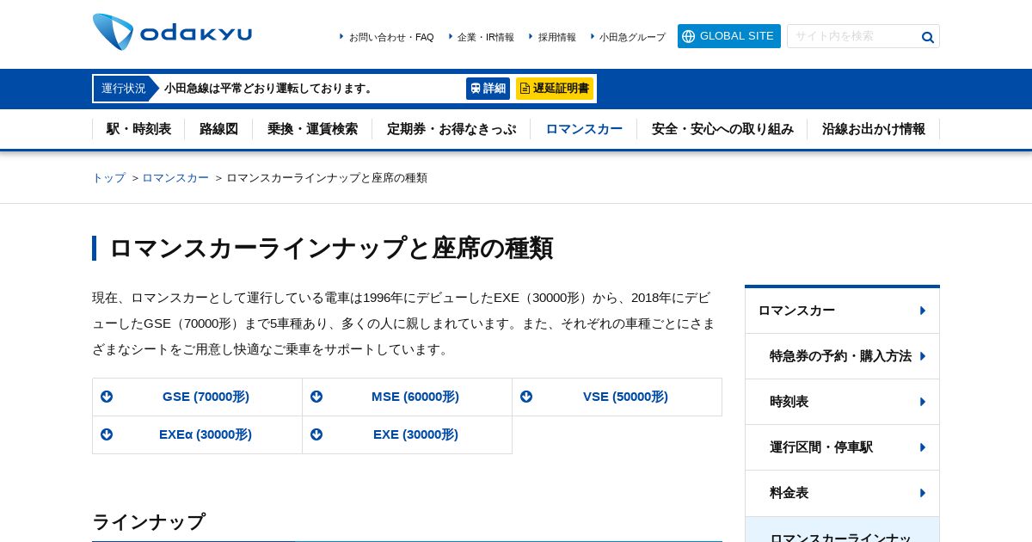Open sidebar 時刻表 link
1032x542 pixels.
click(842, 402)
